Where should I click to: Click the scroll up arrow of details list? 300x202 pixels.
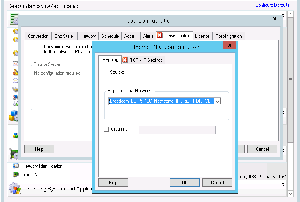(290, 15)
